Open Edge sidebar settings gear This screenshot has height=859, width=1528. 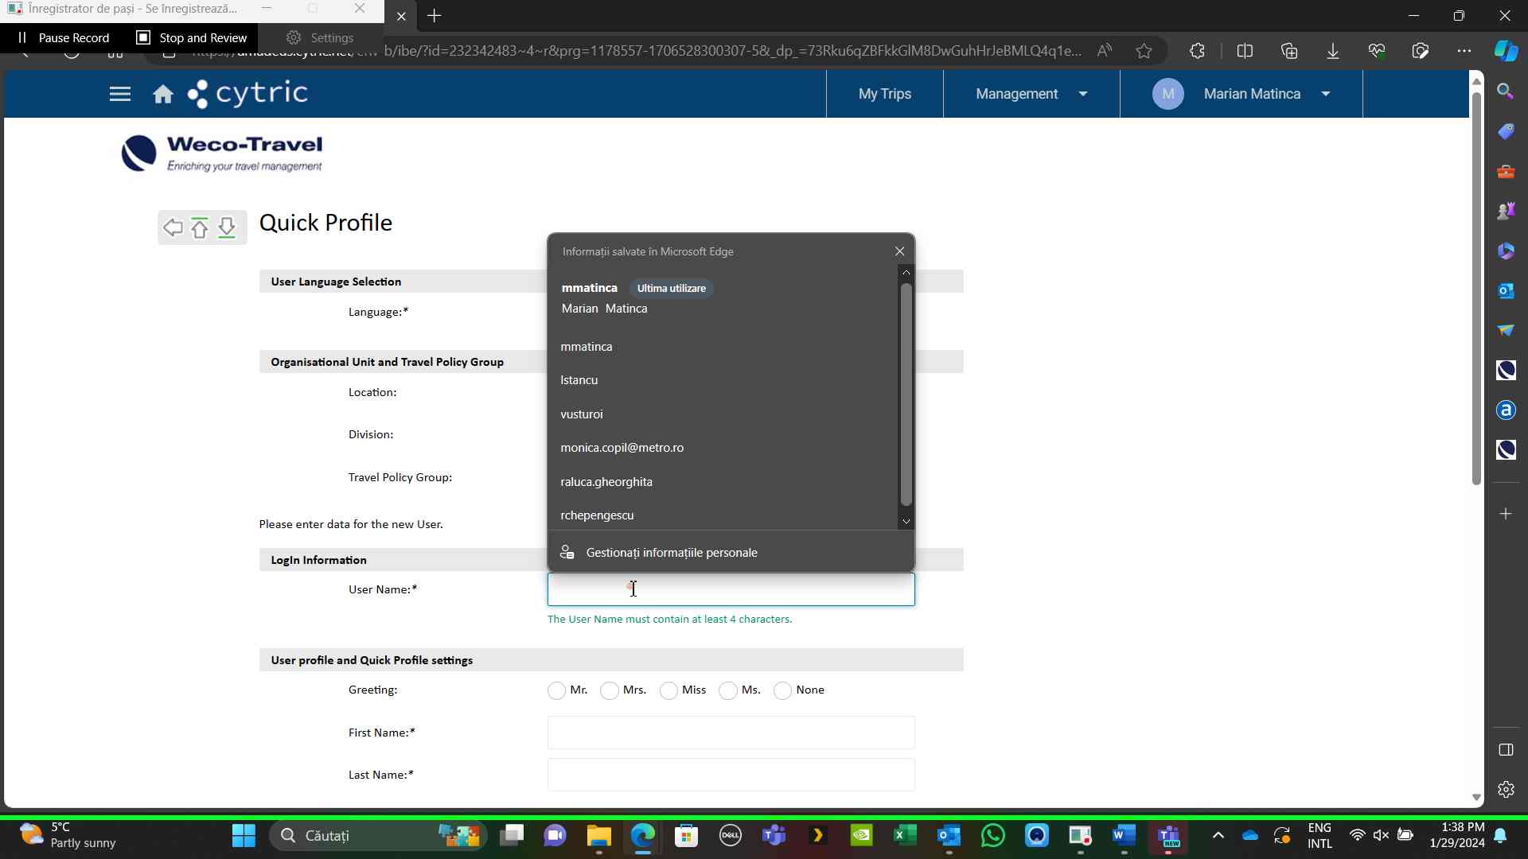[x=1506, y=789]
